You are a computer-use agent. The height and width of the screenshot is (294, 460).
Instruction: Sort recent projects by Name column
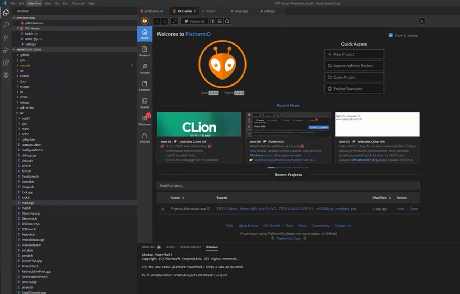point(177,198)
